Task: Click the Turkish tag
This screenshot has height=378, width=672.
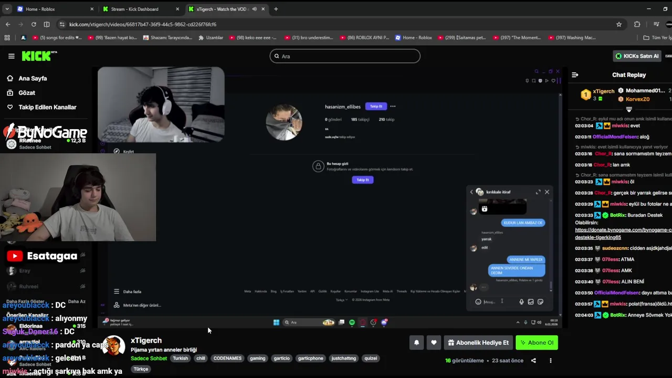Action: [x=180, y=359]
